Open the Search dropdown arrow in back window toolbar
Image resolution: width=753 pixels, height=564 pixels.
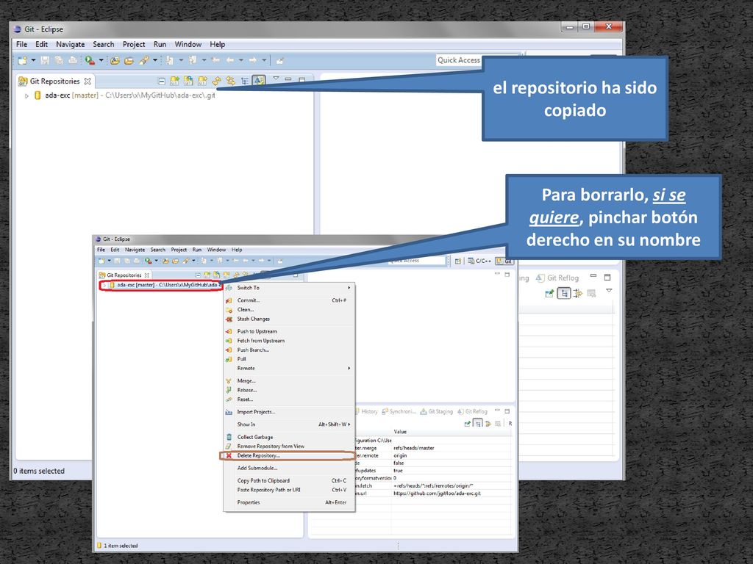point(154,60)
